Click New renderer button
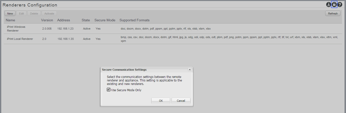The width and height of the screenshot is (346, 113). pyautogui.click(x=10, y=14)
